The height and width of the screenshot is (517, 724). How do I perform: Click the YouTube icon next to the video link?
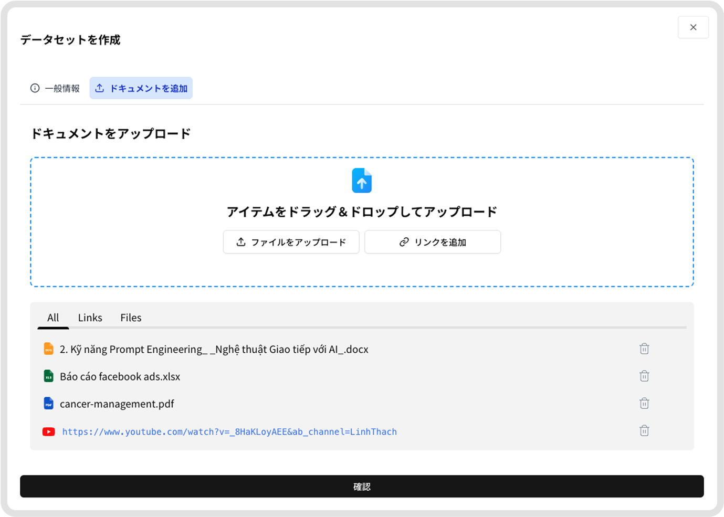coord(48,431)
